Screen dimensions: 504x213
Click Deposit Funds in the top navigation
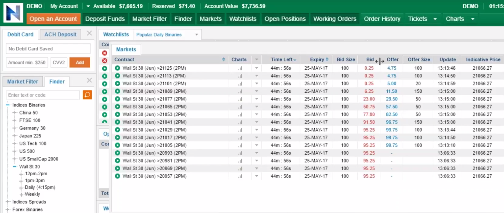click(x=105, y=19)
